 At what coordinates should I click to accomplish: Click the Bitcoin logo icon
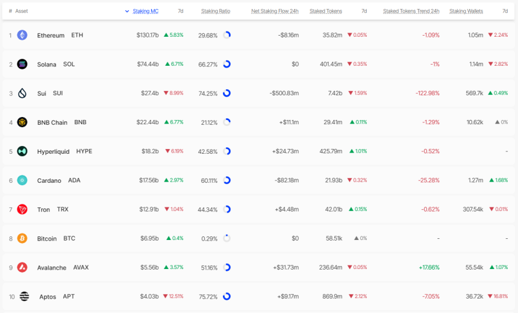(x=22, y=238)
